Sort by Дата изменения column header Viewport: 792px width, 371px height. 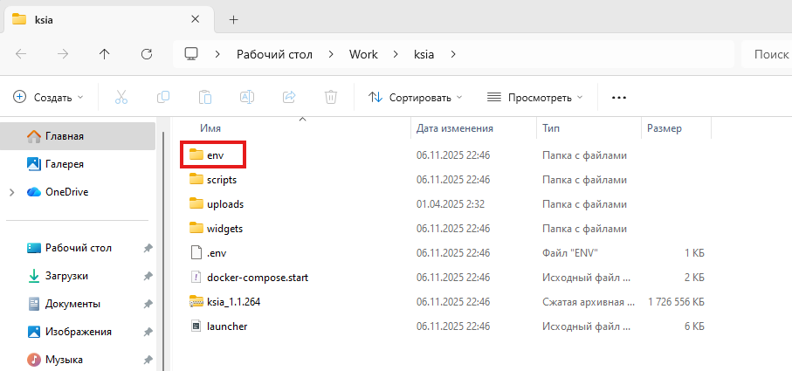(455, 128)
